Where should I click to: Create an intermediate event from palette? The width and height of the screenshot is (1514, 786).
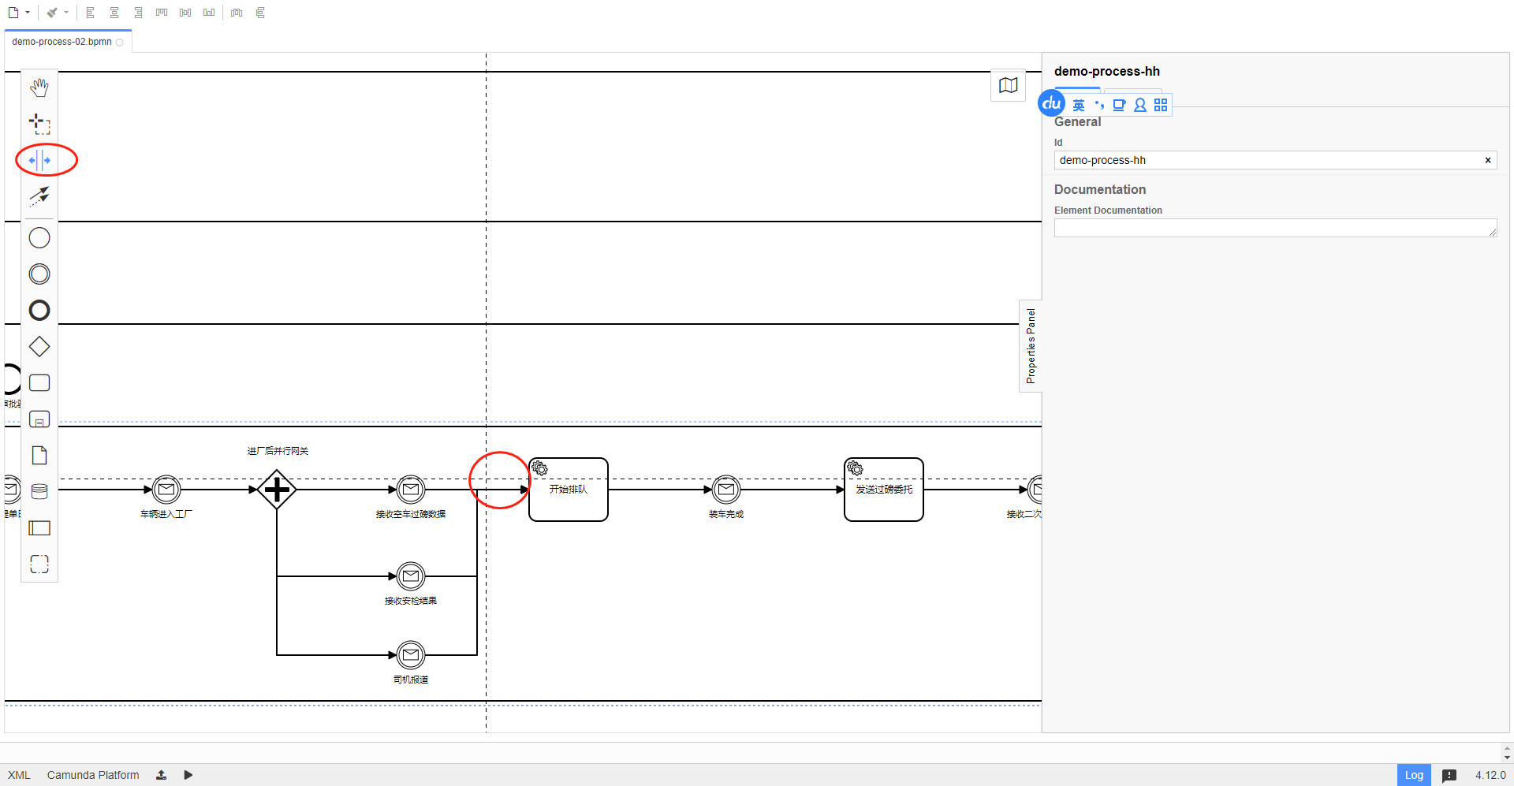[39, 274]
